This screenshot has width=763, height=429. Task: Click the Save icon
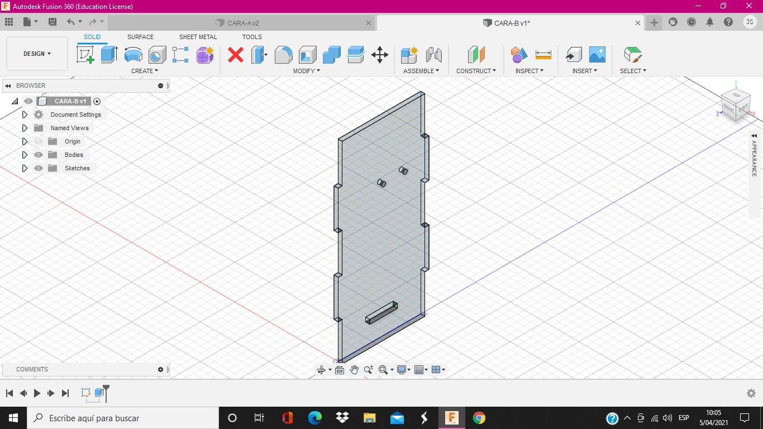click(x=53, y=22)
